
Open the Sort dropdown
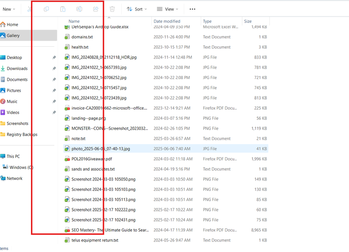coord(137,9)
